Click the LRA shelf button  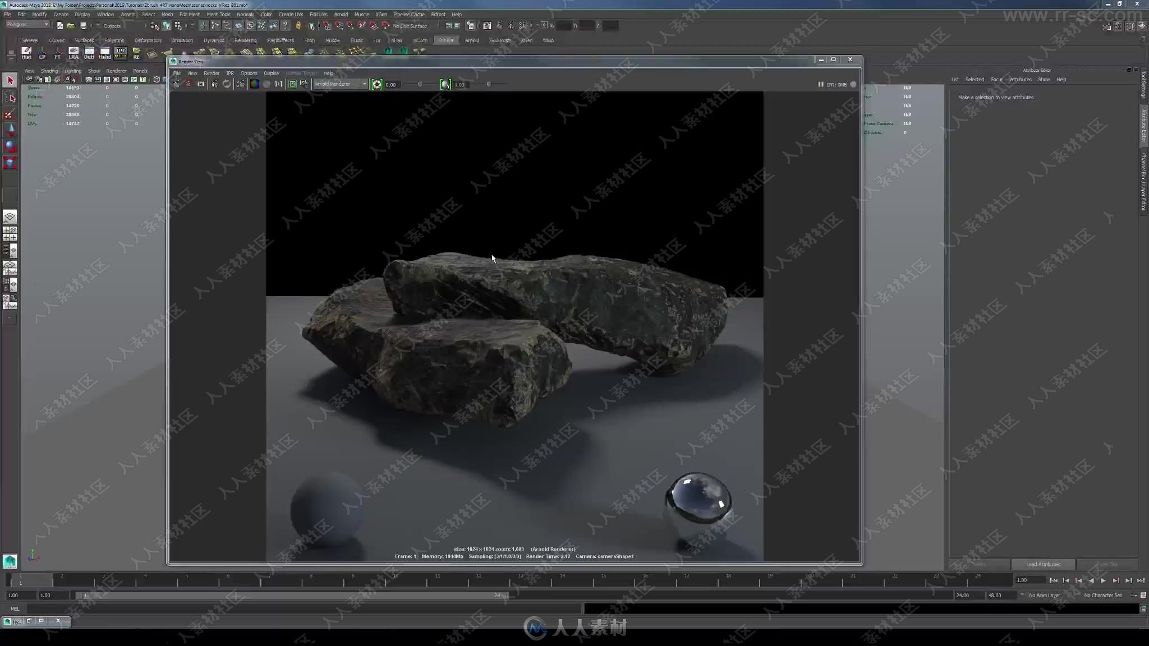point(73,53)
